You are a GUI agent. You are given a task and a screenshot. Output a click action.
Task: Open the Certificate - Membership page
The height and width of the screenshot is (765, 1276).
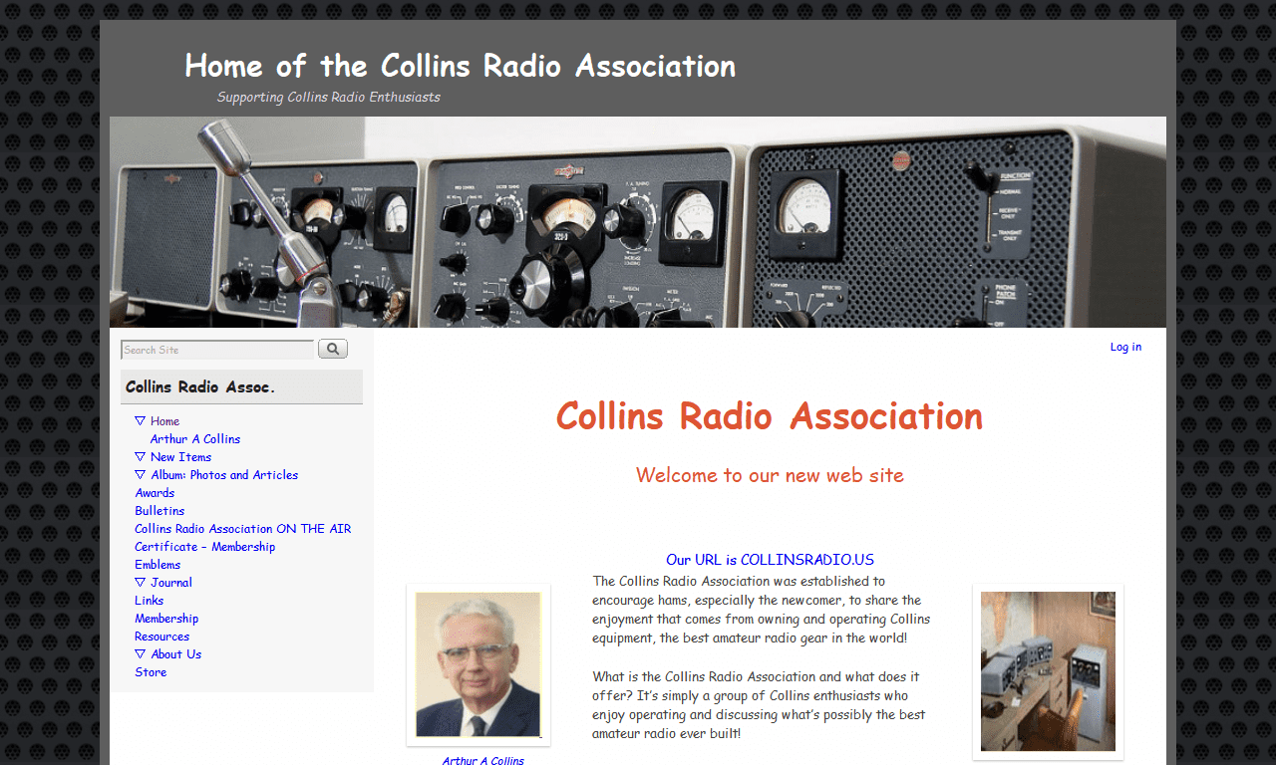[x=204, y=546]
